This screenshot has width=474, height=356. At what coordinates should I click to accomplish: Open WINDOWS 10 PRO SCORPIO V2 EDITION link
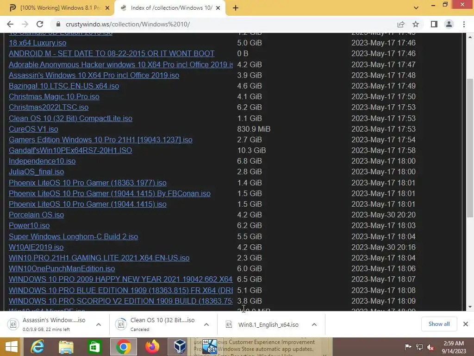pyautogui.click(x=121, y=301)
